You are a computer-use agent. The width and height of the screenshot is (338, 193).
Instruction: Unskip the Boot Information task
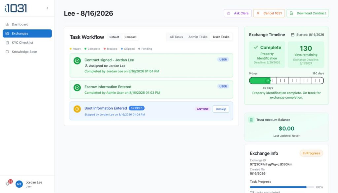pos(221,109)
